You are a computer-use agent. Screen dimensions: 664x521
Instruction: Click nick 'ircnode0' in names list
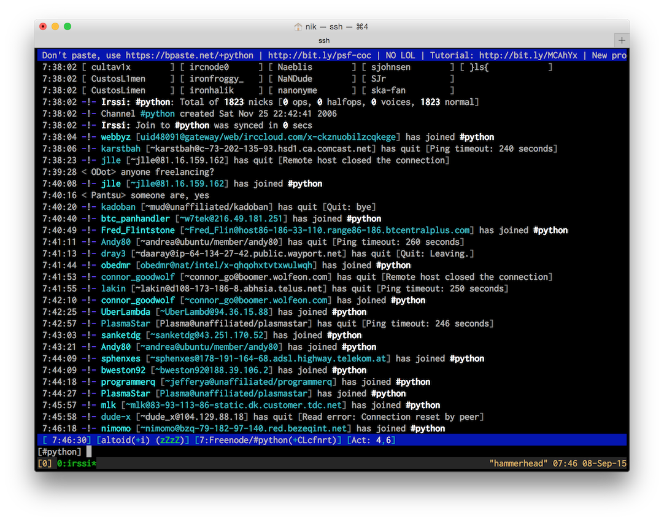[209, 67]
